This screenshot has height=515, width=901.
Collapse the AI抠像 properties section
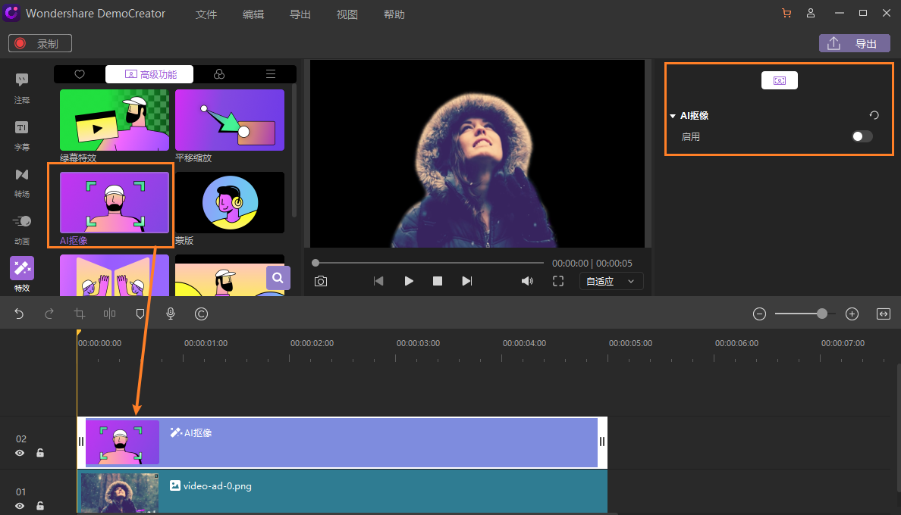click(x=673, y=117)
